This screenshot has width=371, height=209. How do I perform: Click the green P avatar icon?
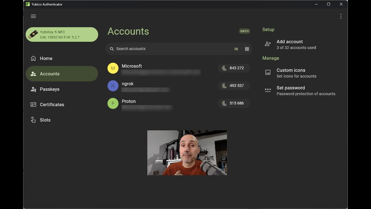click(x=113, y=103)
